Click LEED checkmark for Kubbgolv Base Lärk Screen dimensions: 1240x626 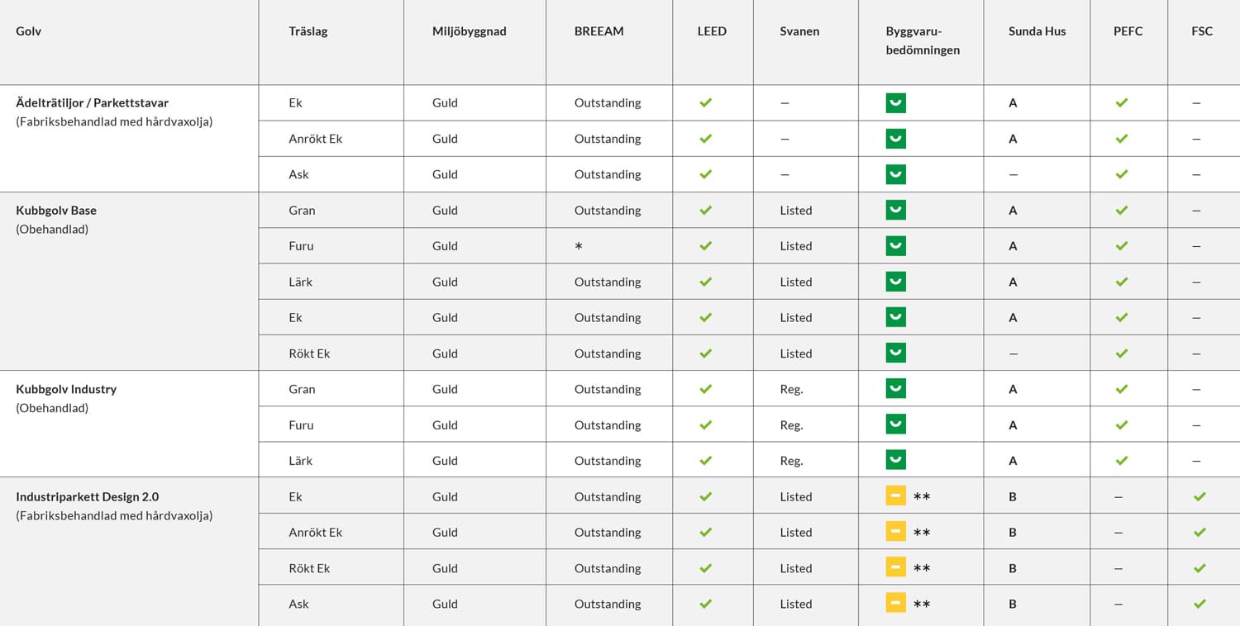tap(705, 282)
